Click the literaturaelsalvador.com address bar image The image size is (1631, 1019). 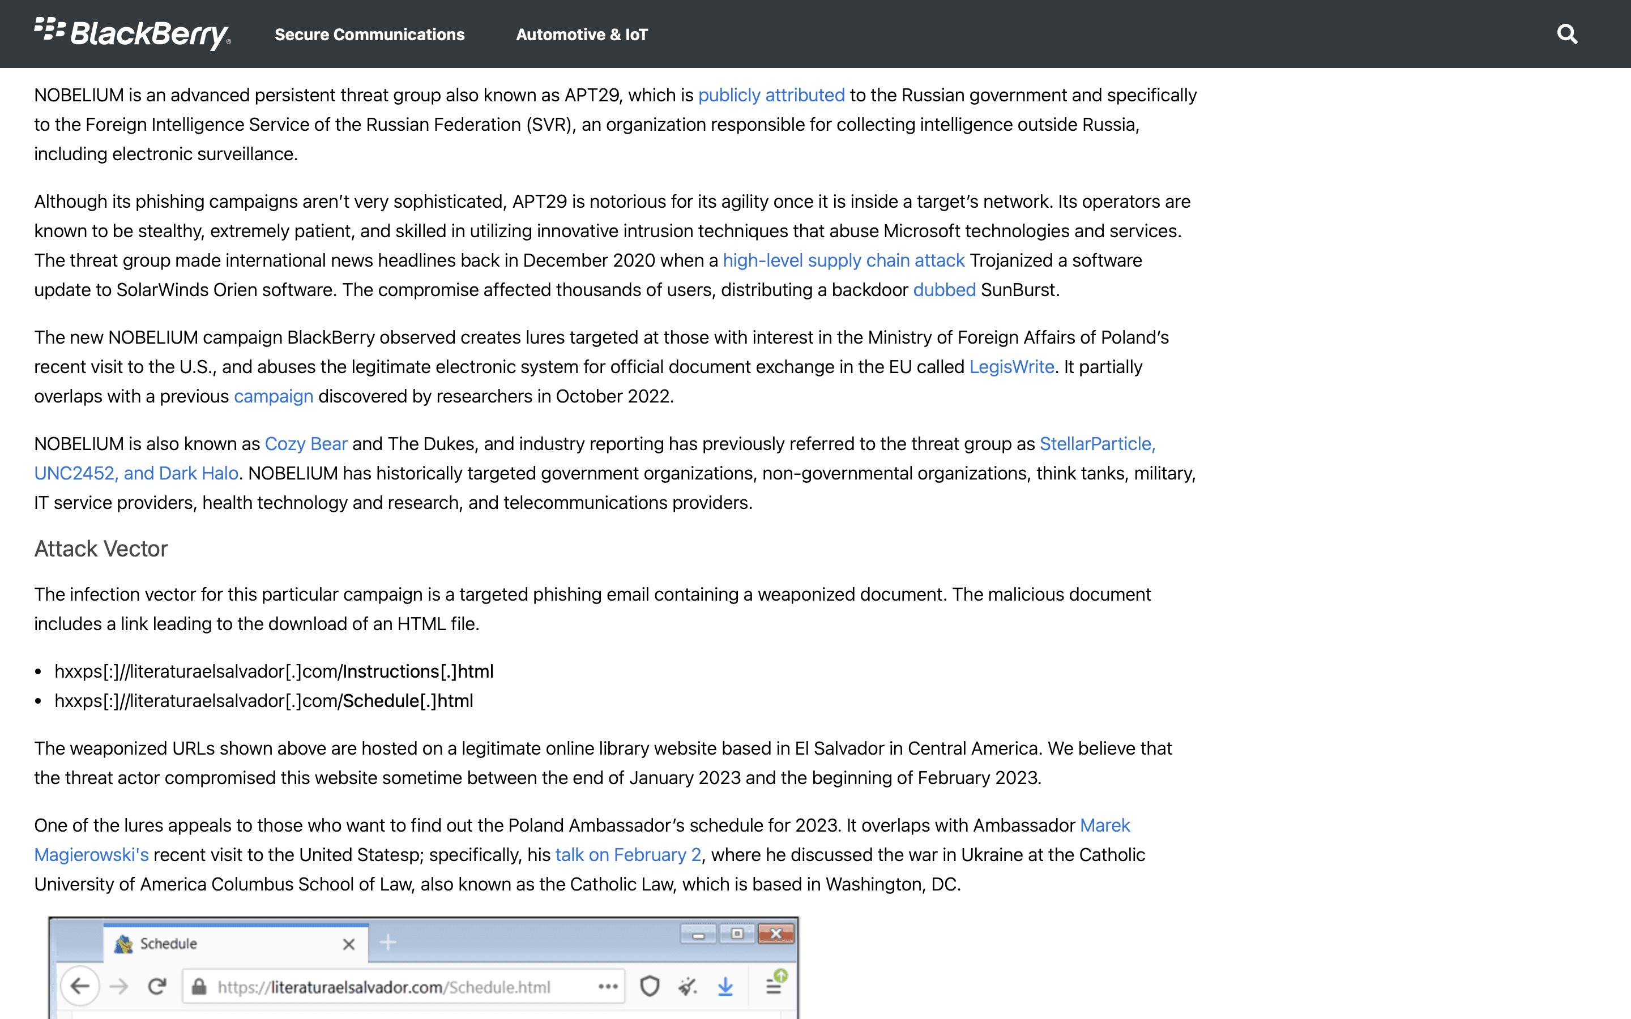coord(403,987)
